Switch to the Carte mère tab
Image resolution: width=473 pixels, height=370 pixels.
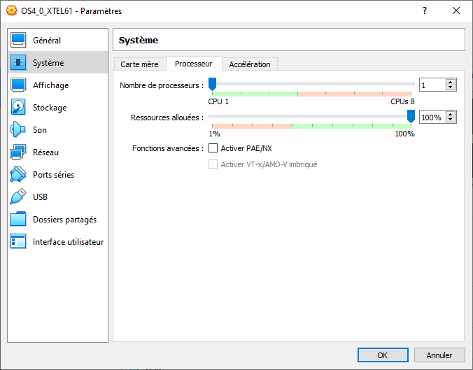coord(139,64)
